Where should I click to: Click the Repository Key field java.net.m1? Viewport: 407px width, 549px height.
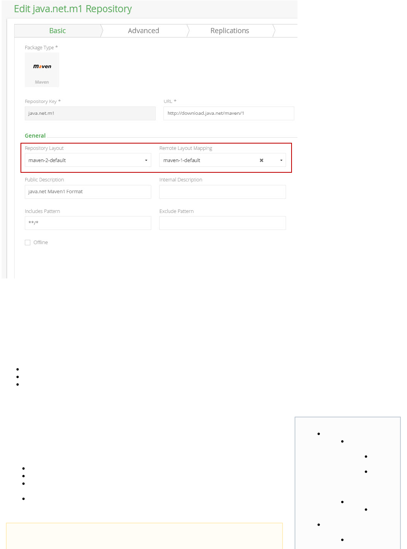[x=90, y=114]
